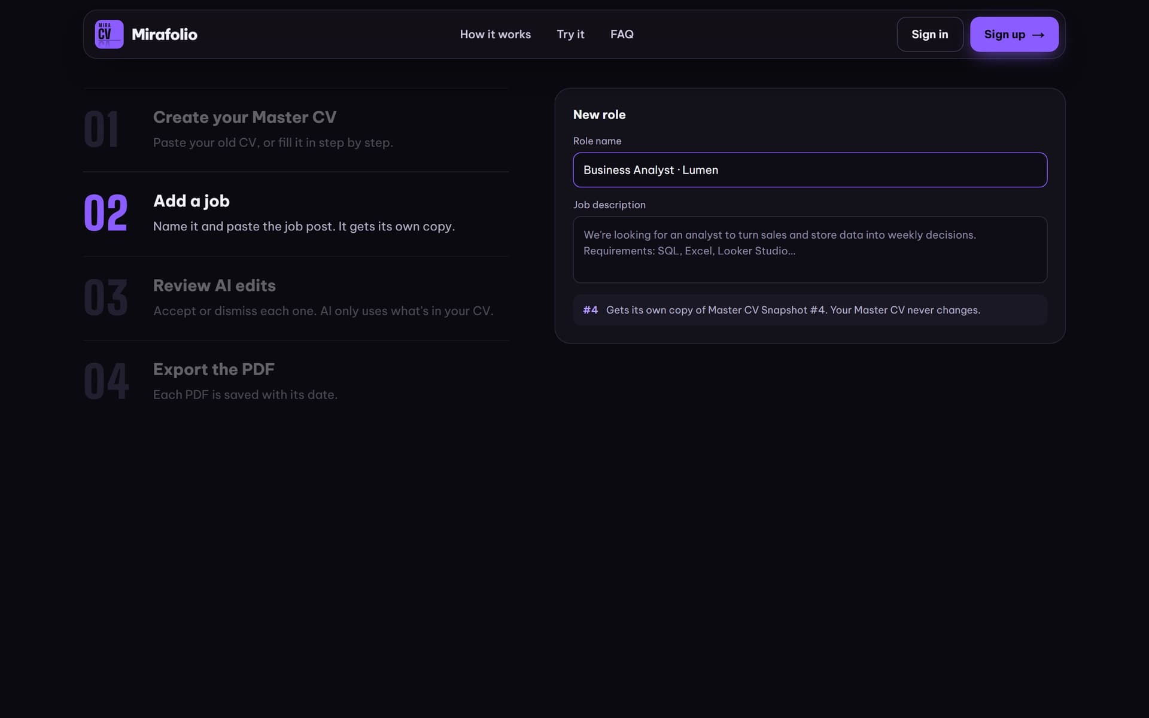Open the FAQ nav link

(622, 34)
